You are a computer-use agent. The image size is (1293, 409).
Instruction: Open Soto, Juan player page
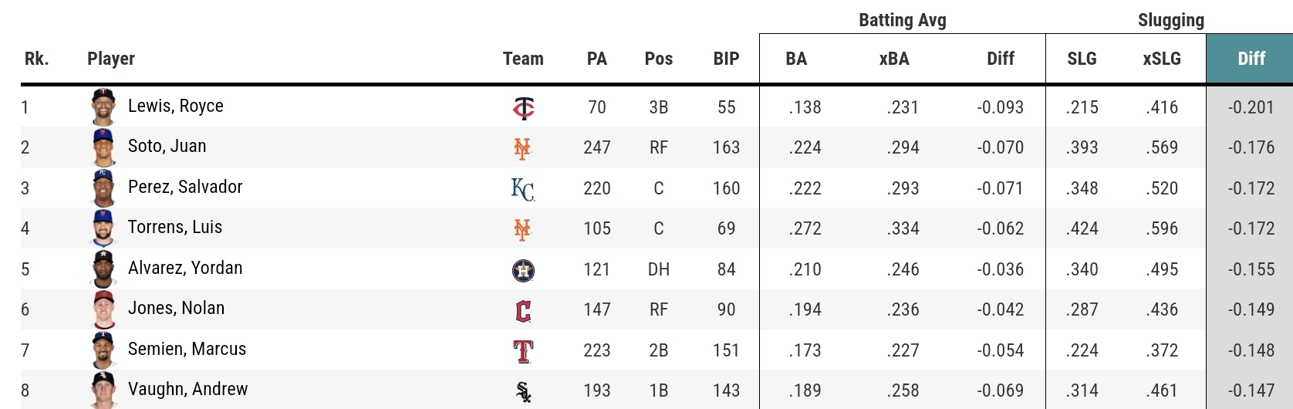167,147
